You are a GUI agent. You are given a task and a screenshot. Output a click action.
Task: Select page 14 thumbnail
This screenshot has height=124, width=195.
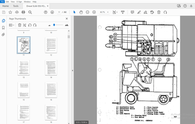pos(51,67)
